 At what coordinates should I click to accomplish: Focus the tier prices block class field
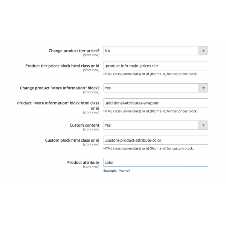[156, 66]
